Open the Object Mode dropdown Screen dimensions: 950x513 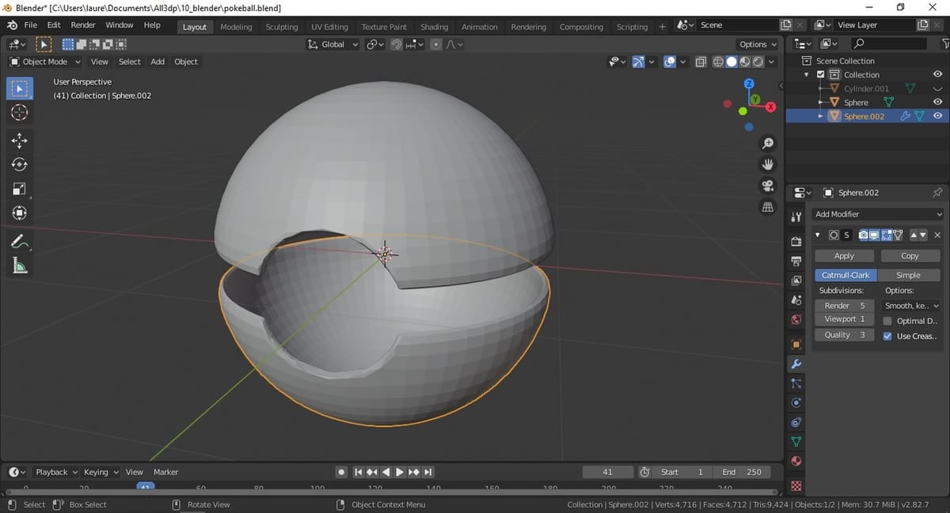[x=45, y=62]
